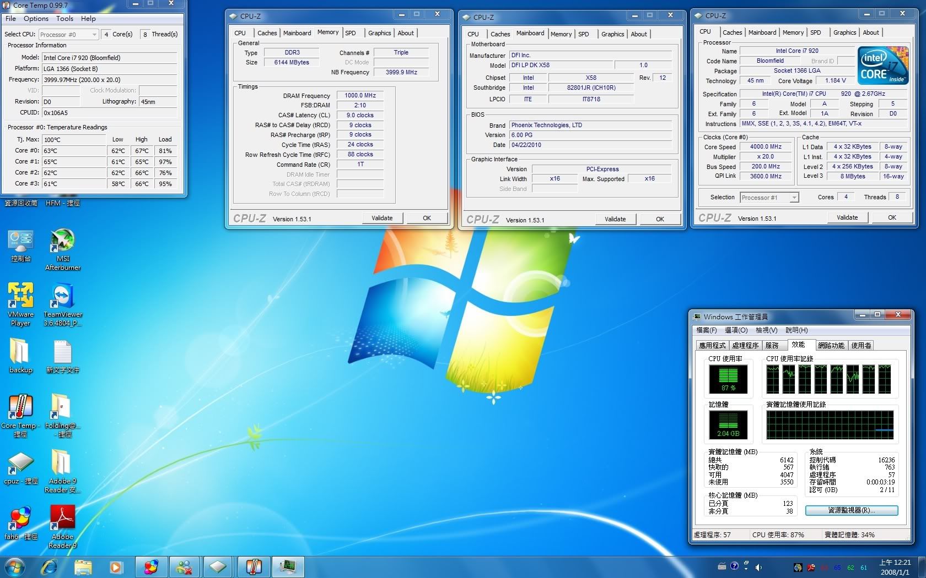The height and width of the screenshot is (578, 926).
Task: Open the backup folder on the desktop
Action: pyautogui.click(x=20, y=356)
